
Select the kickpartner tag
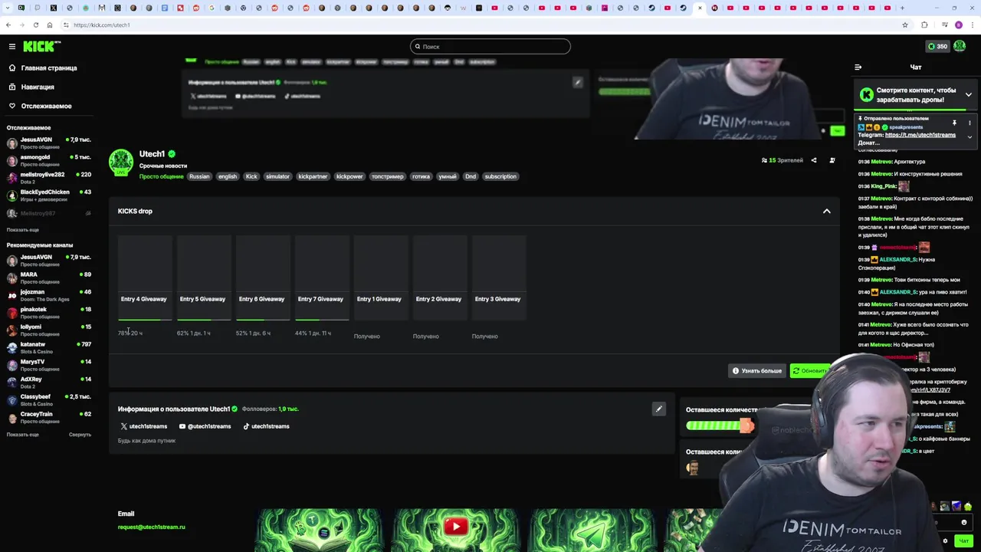point(313,176)
